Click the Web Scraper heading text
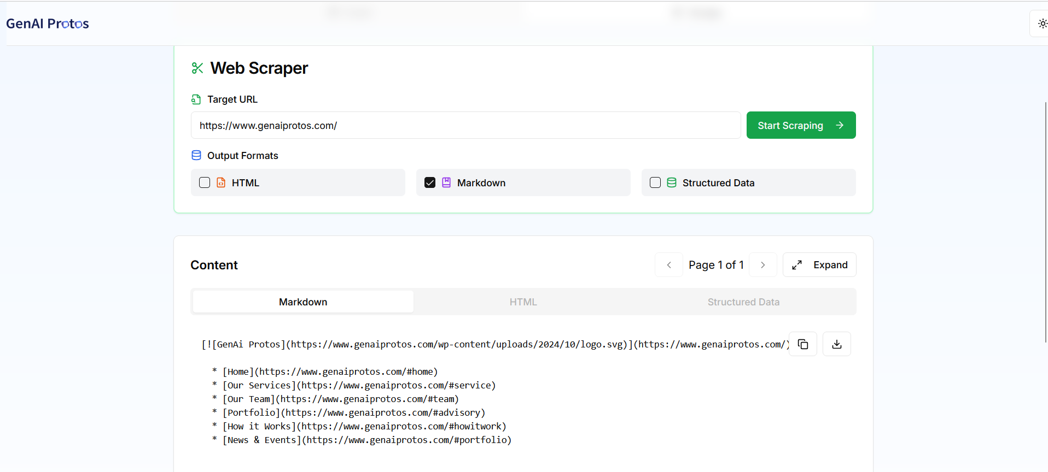Viewport: 1048px width, 472px height. pyautogui.click(x=259, y=68)
